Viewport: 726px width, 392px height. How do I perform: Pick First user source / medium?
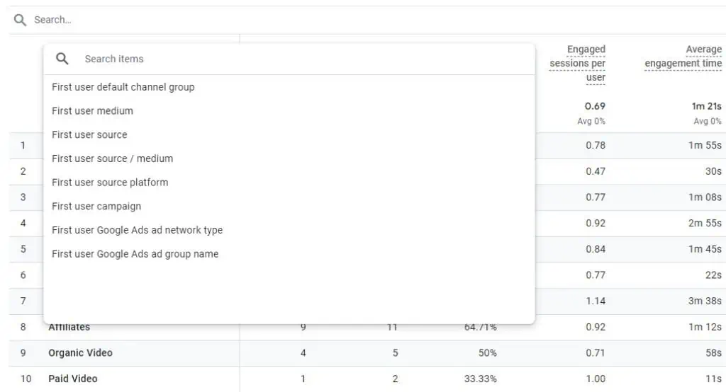click(113, 158)
